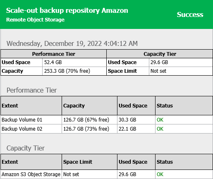Viewport: 213px width, 179px height.
Task: Select the Backup Volume 02 row
Action: tap(107, 129)
